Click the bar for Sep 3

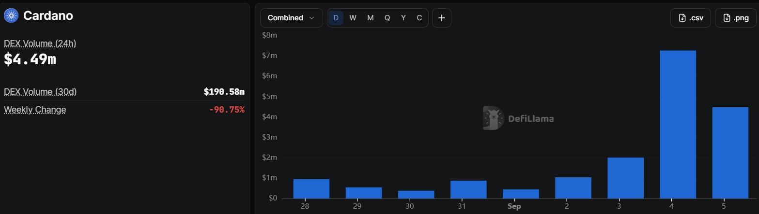tap(625, 178)
